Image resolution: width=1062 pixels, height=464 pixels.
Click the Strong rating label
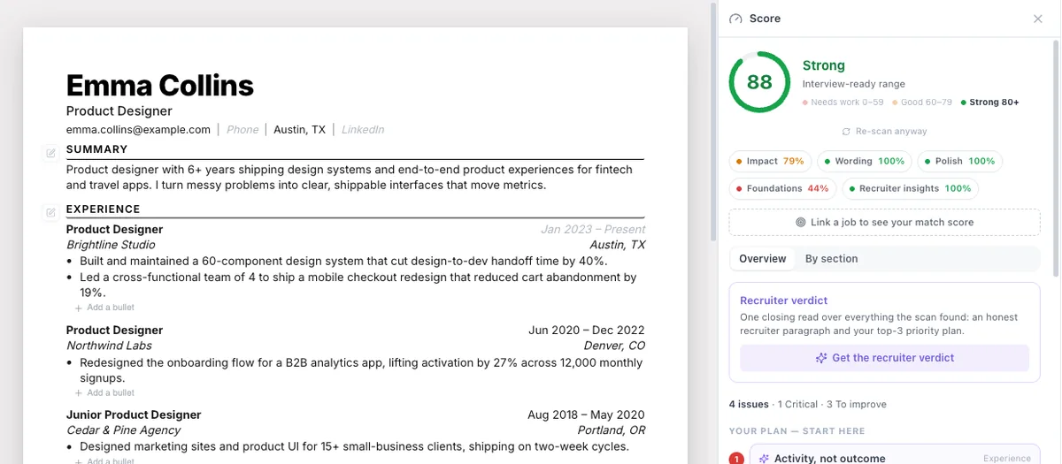click(823, 65)
